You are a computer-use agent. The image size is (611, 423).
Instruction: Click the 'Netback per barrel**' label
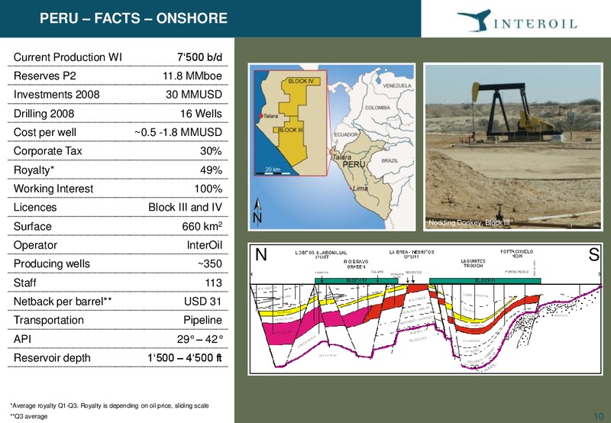63,302
